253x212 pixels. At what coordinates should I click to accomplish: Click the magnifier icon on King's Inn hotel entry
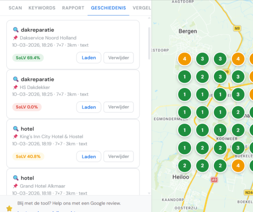(16, 129)
